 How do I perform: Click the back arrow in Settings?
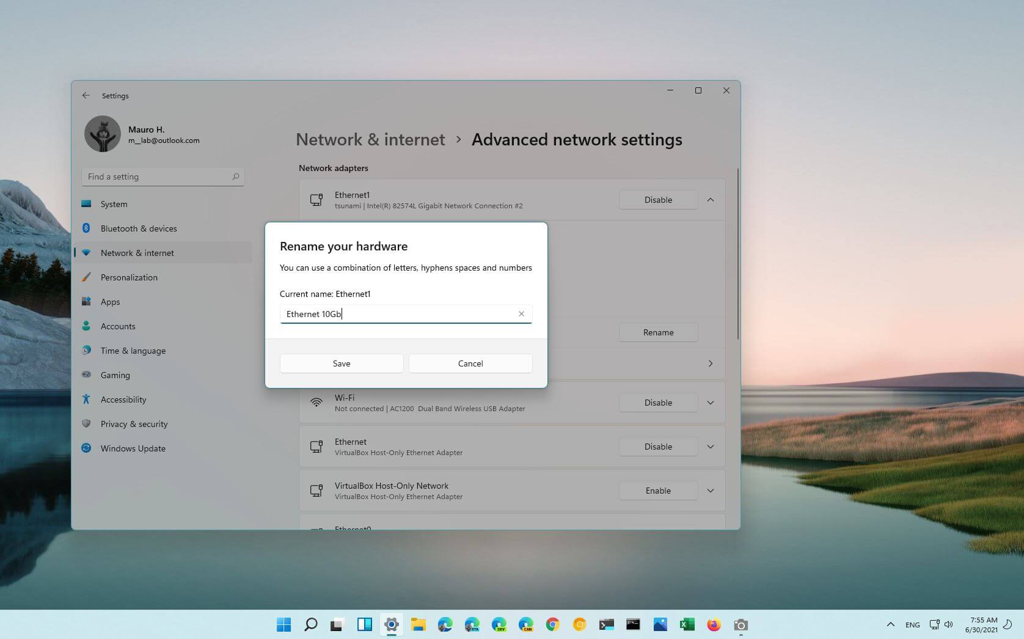86,95
